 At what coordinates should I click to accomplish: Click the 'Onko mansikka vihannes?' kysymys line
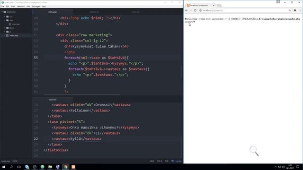(95, 127)
